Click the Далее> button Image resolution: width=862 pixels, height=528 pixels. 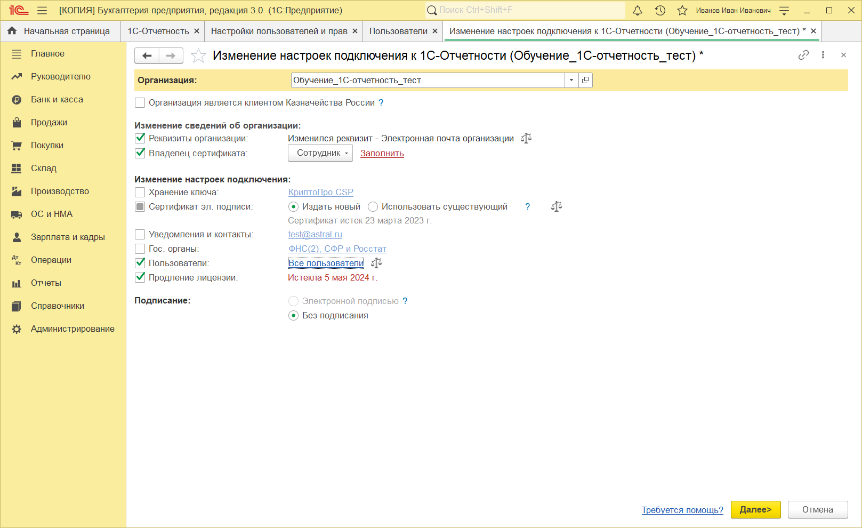click(755, 509)
